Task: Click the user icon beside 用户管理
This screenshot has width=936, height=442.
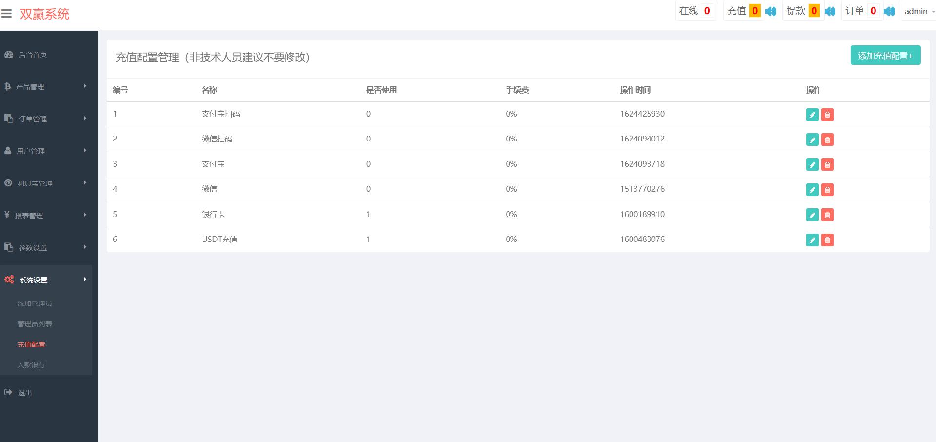Action: (8, 151)
